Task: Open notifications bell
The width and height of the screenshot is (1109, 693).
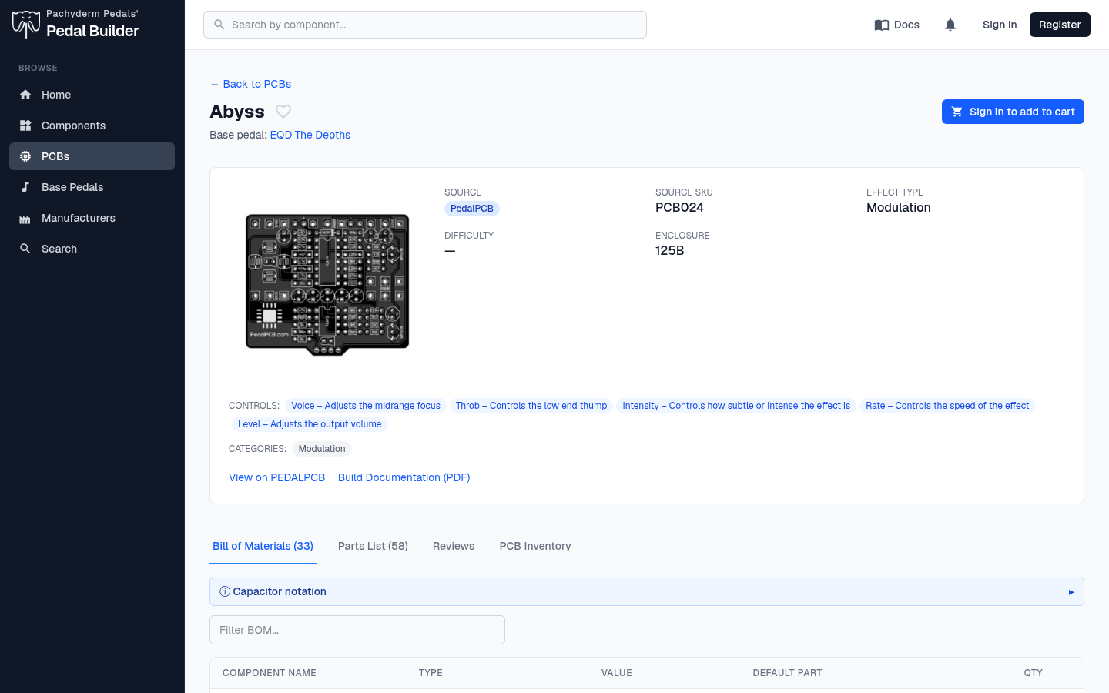Action: click(x=950, y=25)
